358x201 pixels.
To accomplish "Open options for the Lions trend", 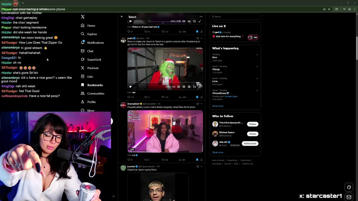I will [257, 79].
